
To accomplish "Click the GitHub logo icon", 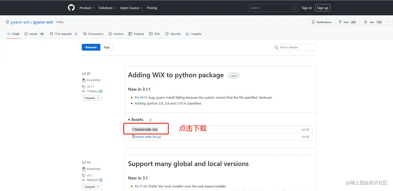I will 71,8.
